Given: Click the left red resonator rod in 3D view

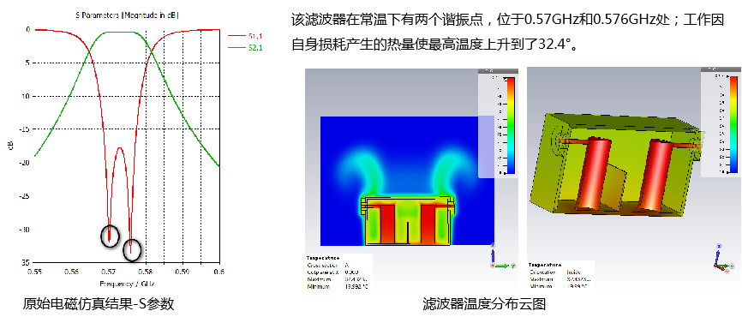Looking at the screenshot, I should (x=591, y=174).
